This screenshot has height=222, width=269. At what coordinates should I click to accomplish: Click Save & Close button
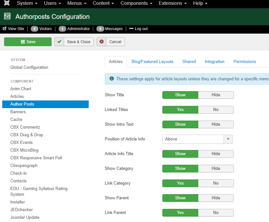pos(74,42)
